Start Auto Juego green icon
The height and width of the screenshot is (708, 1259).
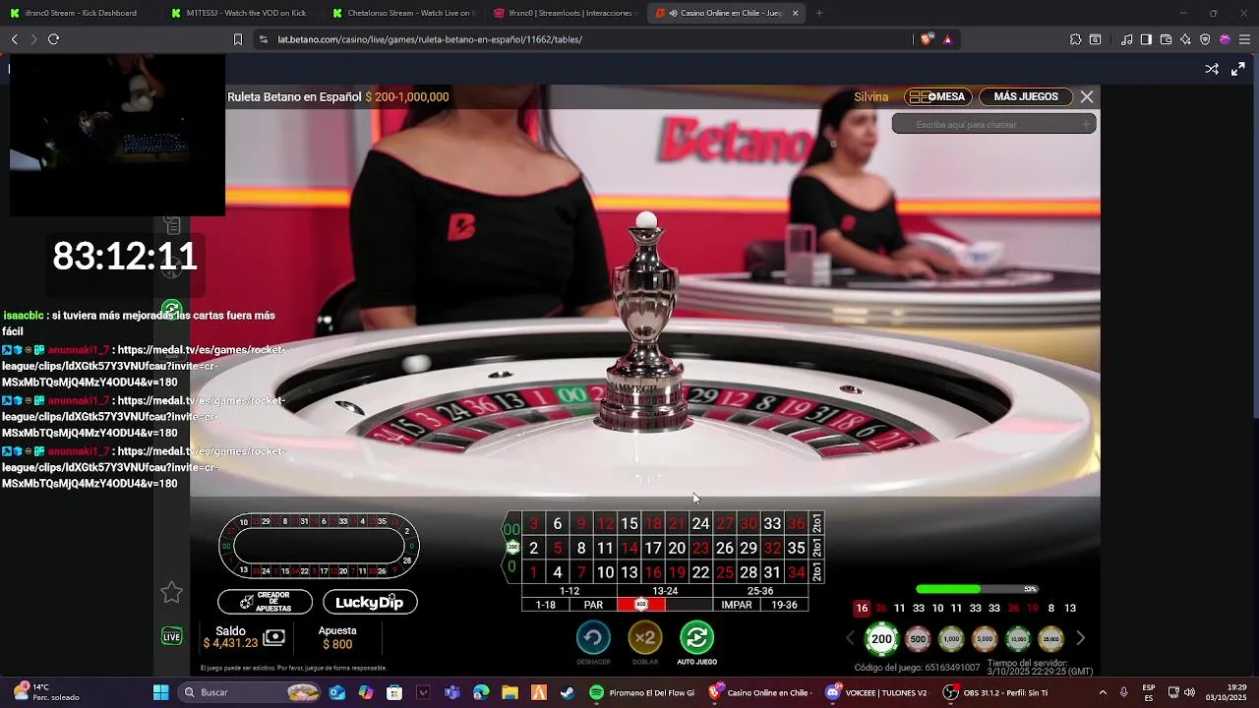tap(696, 638)
